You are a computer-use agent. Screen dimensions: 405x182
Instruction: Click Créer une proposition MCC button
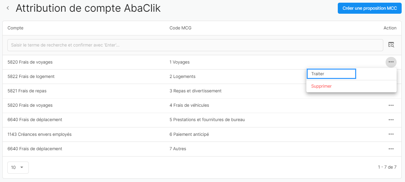pyautogui.click(x=370, y=8)
